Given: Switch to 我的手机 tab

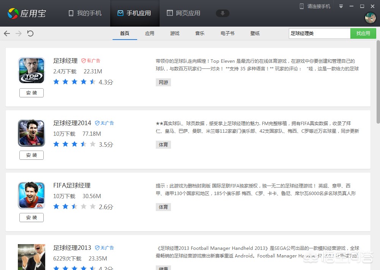Looking at the screenshot, I should (85, 13).
